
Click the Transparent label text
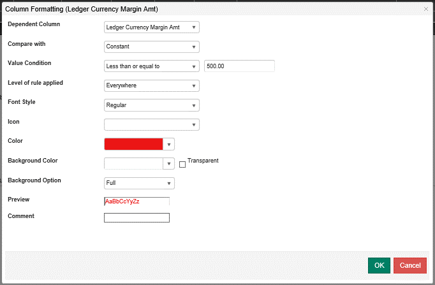[x=203, y=161]
